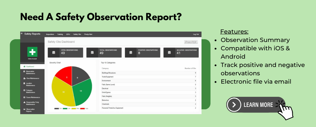Screen dimensions: 316x127
Task: Click the Safety Obs Dashboard heading
Action: coord(61,42)
